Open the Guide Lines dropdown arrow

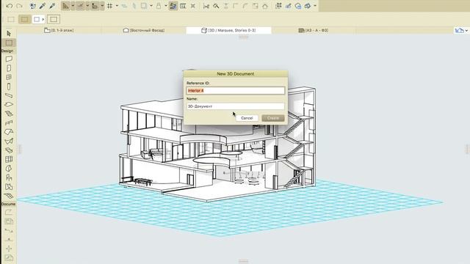(x=73, y=6)
